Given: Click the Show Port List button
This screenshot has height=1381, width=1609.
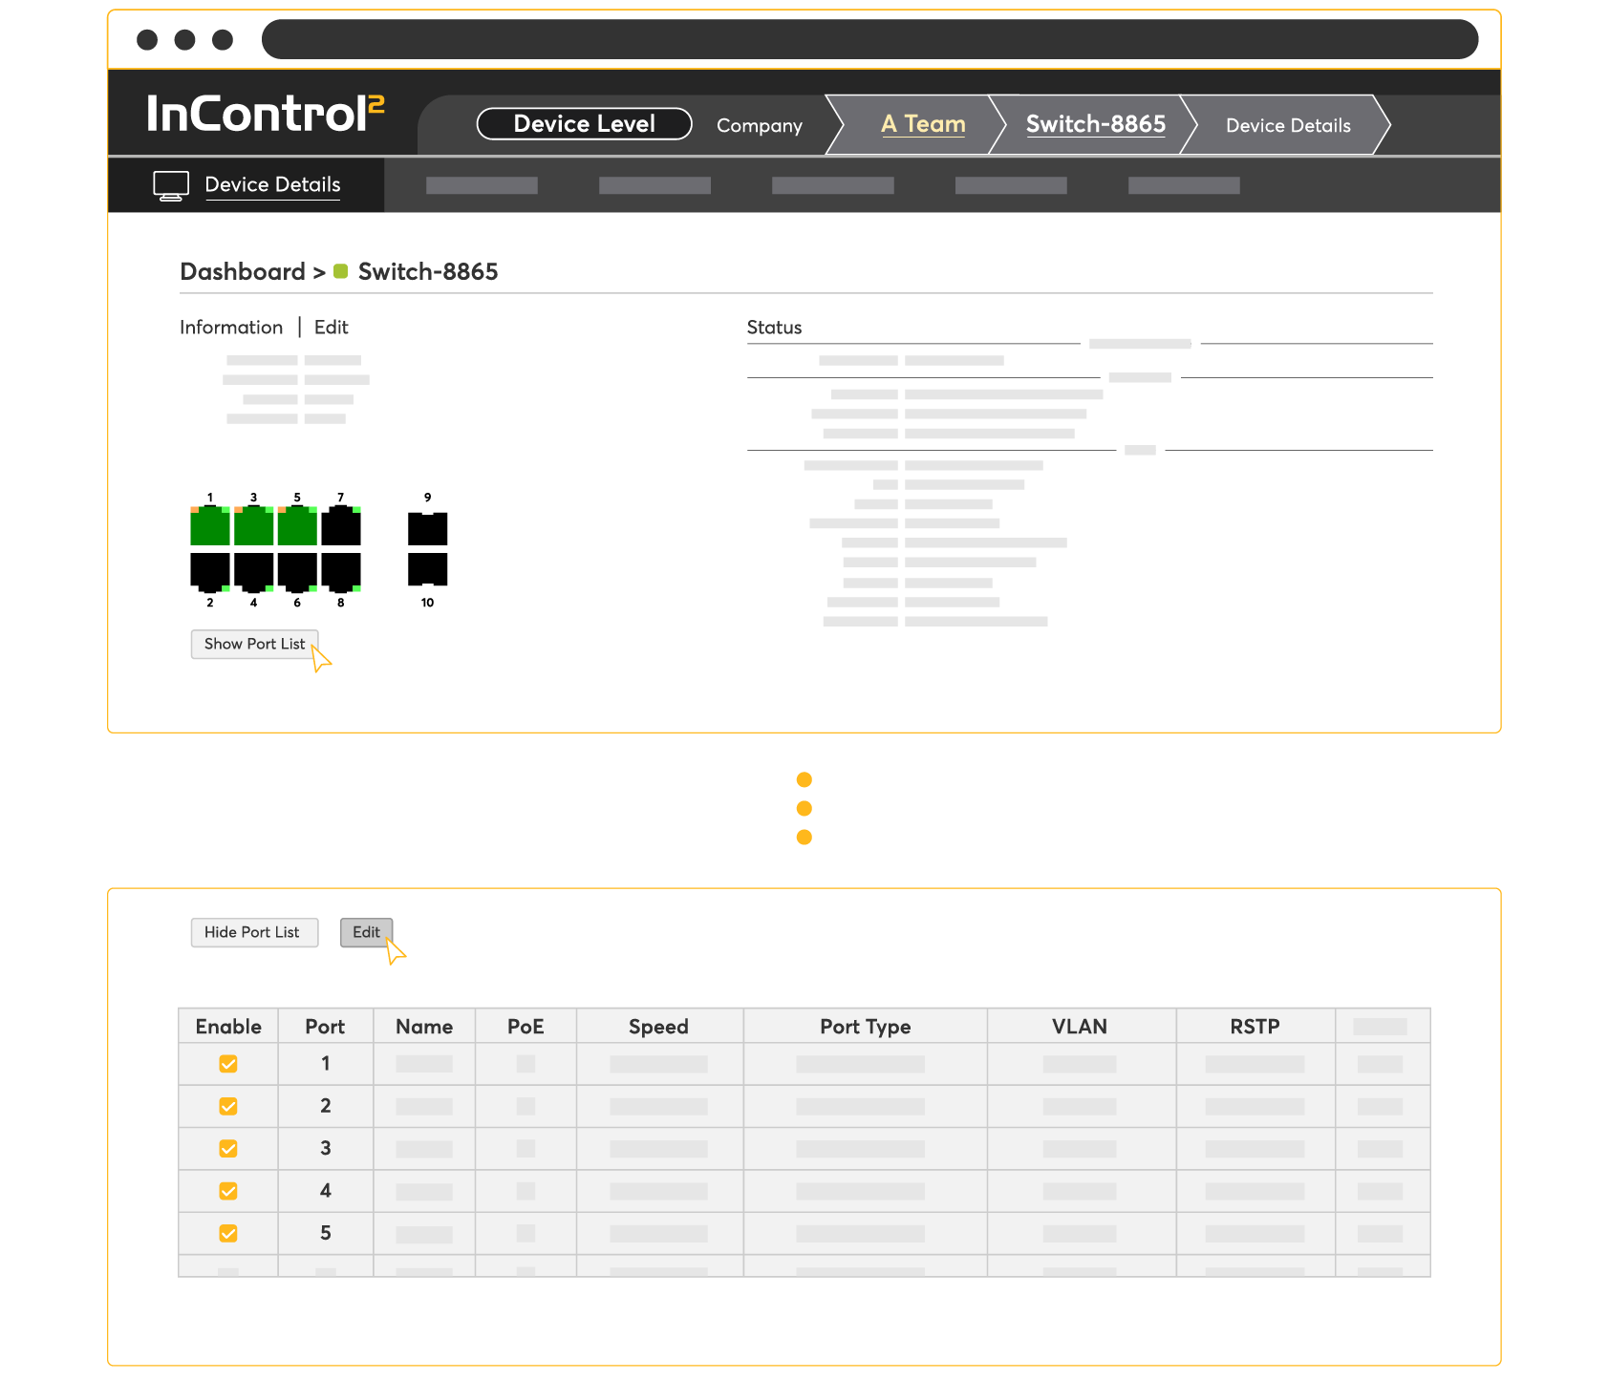Looking at the screenshot, I should pyautogui.click(x=255, y=645).
